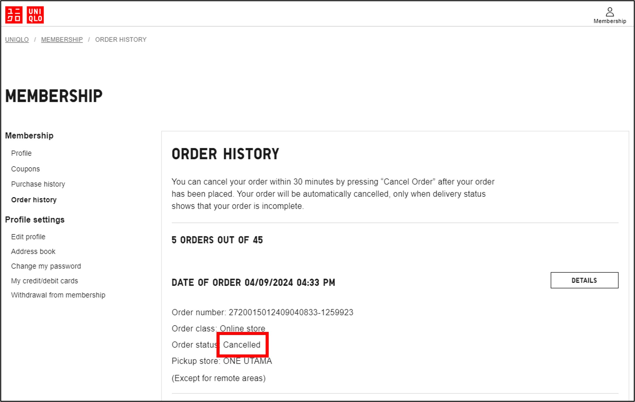Image resolution: width=635 pixels, height=402 pixels.
Task: Select Withdrawal from membership
Action: (x=58, y=295)
